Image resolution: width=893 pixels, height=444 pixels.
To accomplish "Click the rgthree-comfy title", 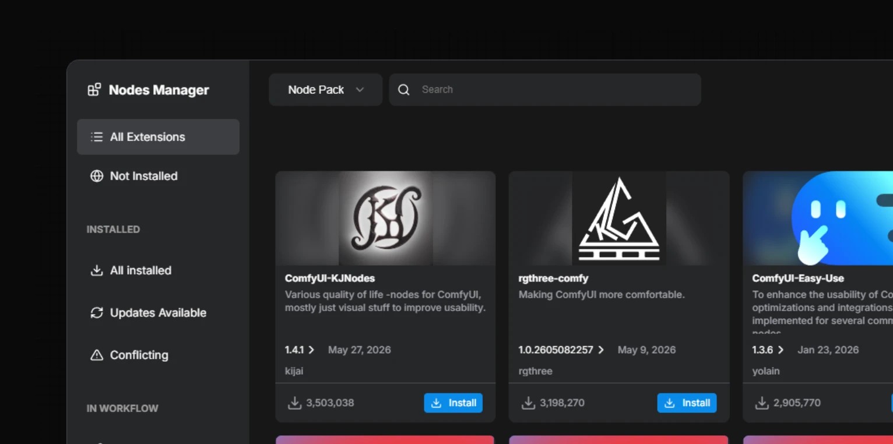I will [554, 278].
